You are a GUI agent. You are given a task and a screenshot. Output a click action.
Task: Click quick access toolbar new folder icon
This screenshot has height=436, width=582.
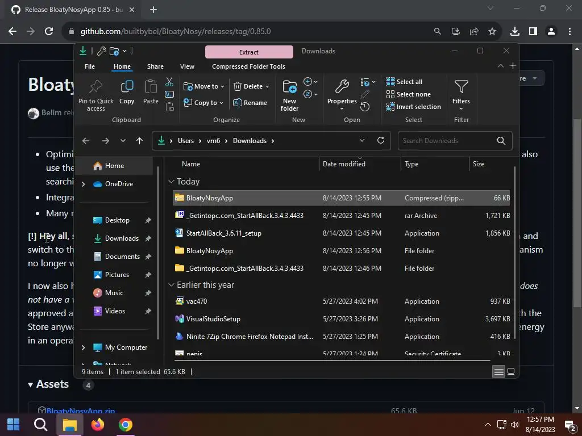point(114,51)
